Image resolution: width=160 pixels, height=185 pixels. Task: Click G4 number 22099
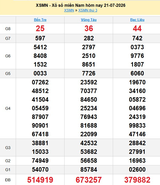[89, 134]
